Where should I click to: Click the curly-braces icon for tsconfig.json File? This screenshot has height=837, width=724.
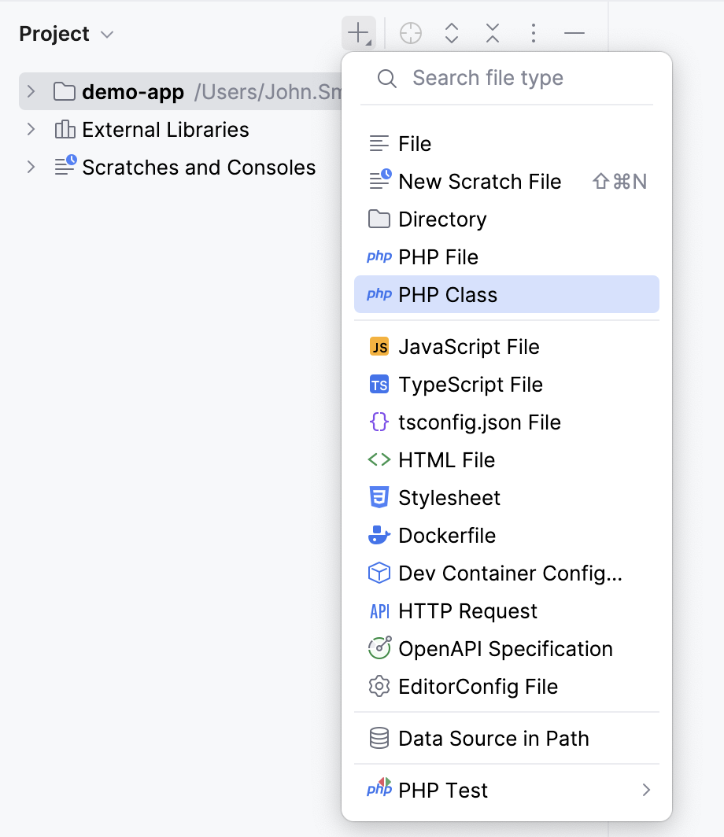click(379, 422)
